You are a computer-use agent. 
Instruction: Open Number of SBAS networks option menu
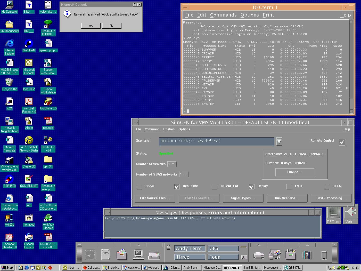coord(184,174)
